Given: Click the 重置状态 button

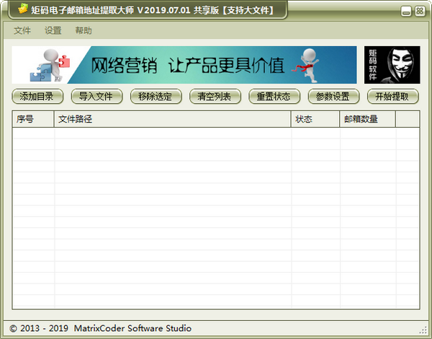Looking at the screenshot, I should (x=274, y=97).
